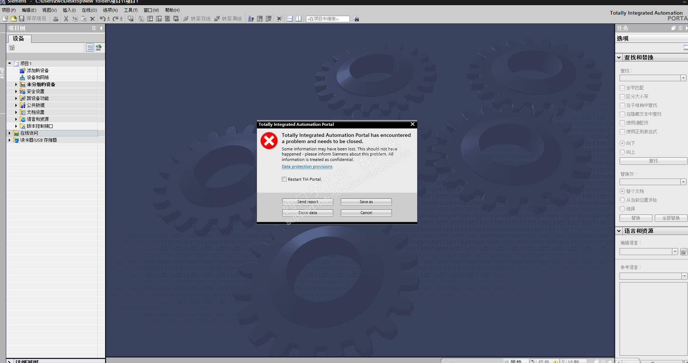Enable the 全字匹配 whole word checkbox
688x363 pixels.
coord(622,88)
